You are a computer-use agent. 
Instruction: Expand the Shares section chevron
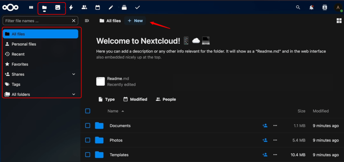pos(74,74)
